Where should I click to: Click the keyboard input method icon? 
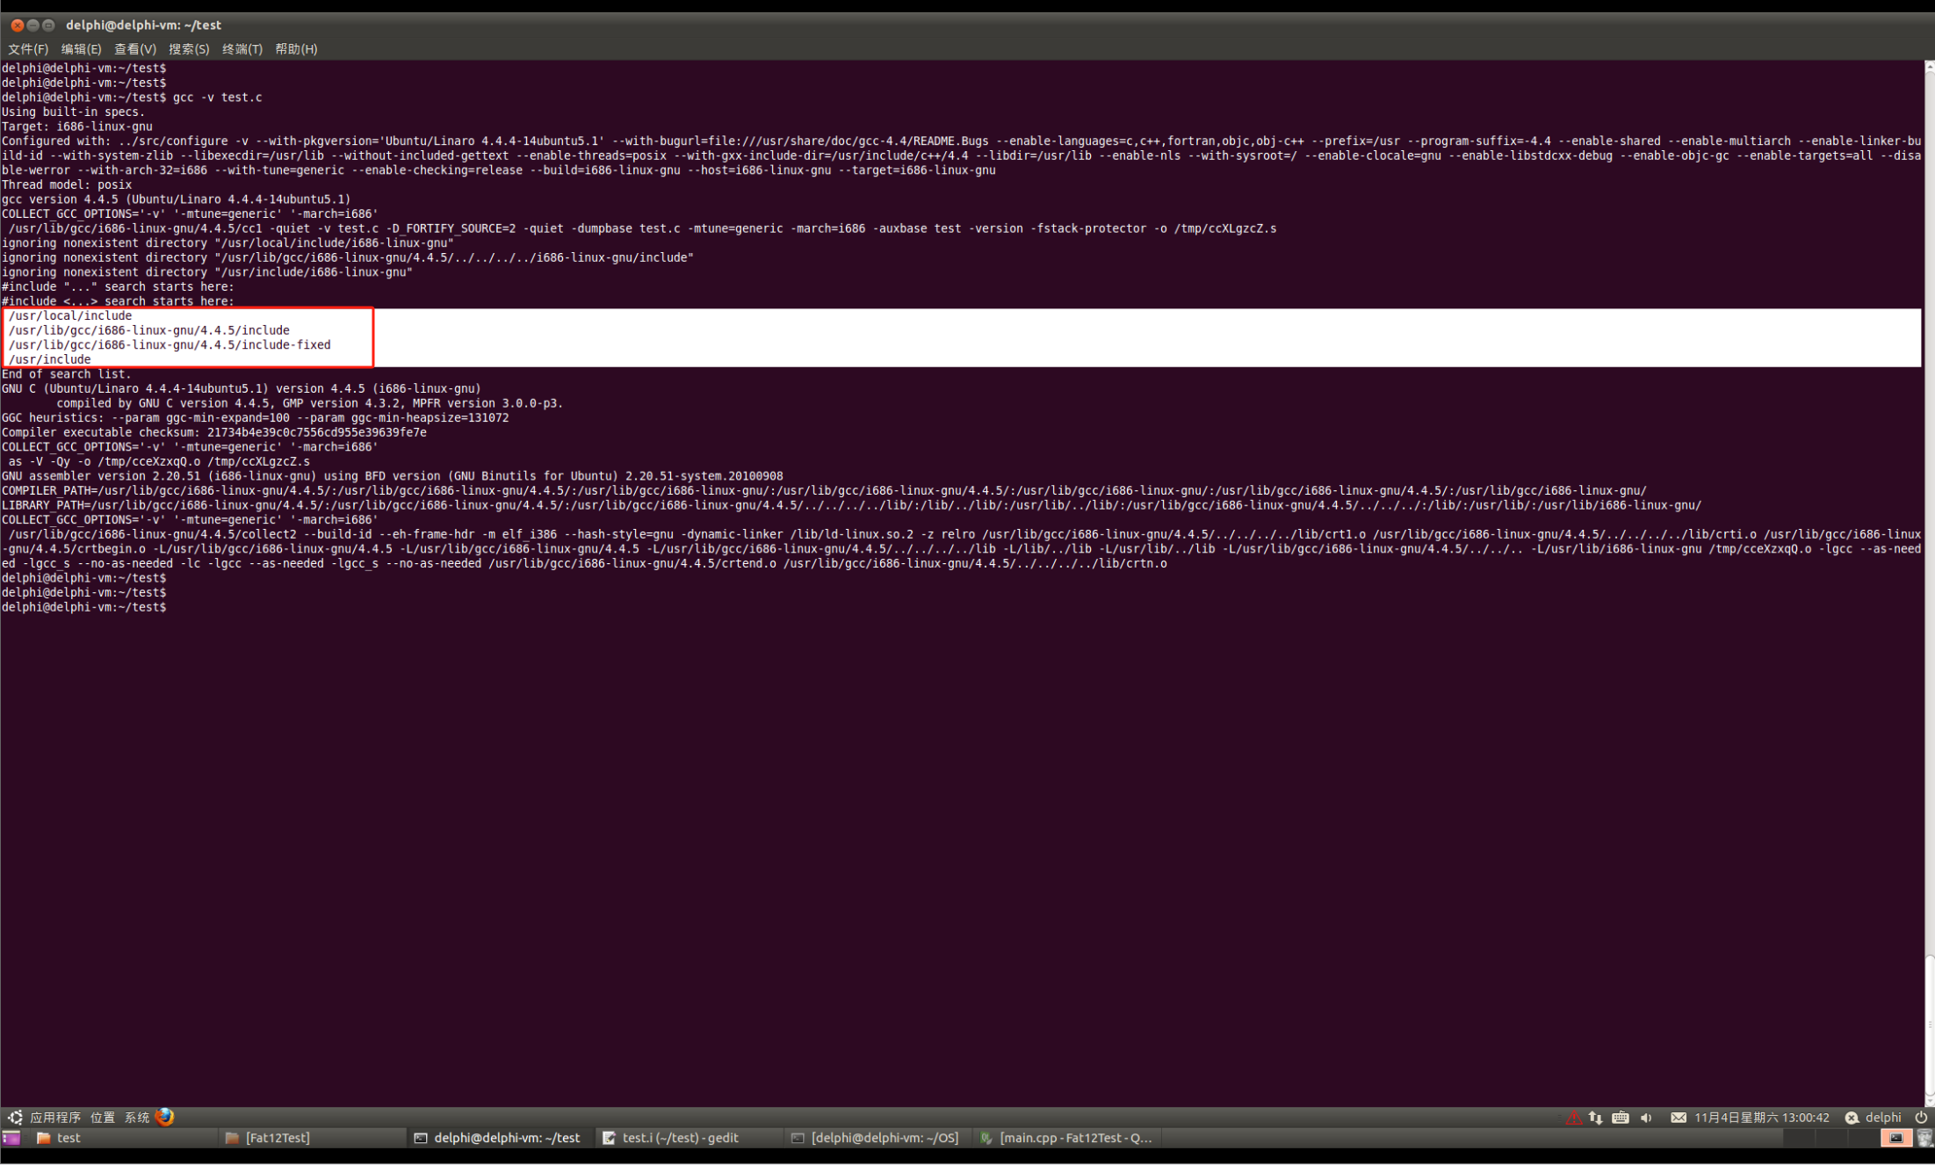tap(1621, 1118)
